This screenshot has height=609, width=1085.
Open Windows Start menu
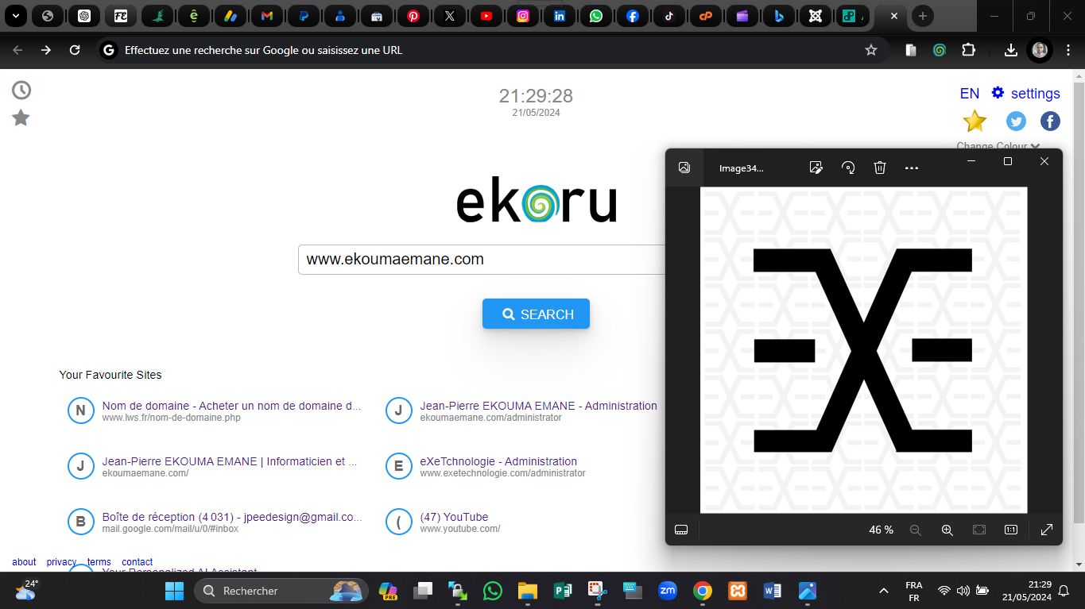[x=174, y=591]
